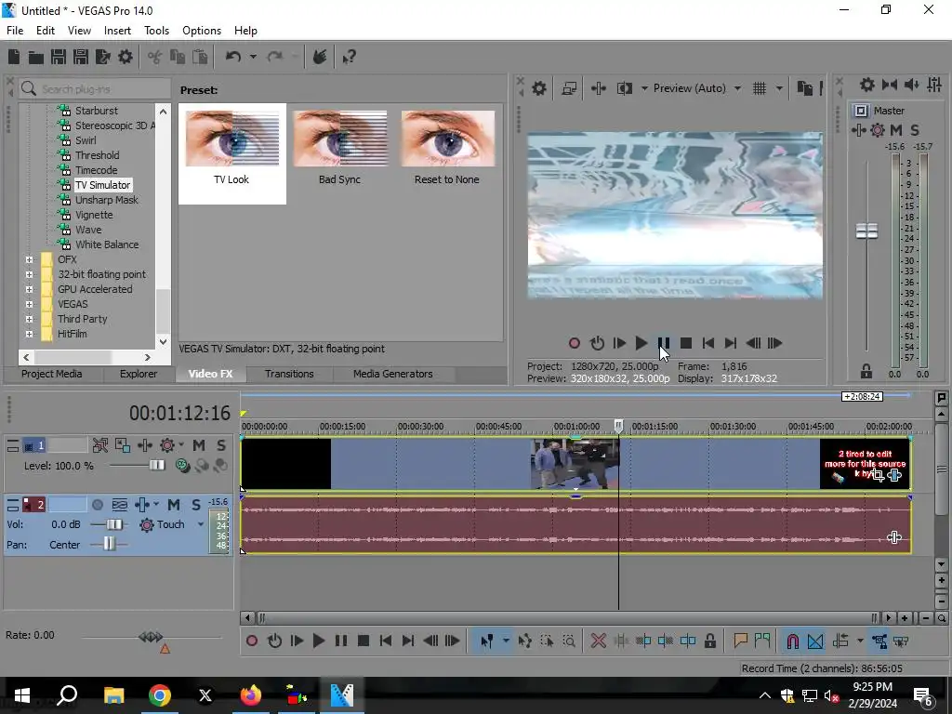
Task: Click the Preview on external monitor icon
Action: (569, 88)
